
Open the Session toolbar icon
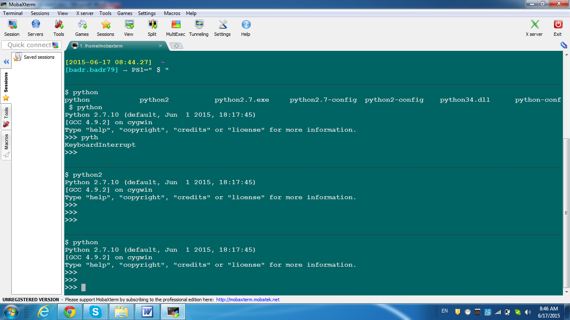(12, 28)
